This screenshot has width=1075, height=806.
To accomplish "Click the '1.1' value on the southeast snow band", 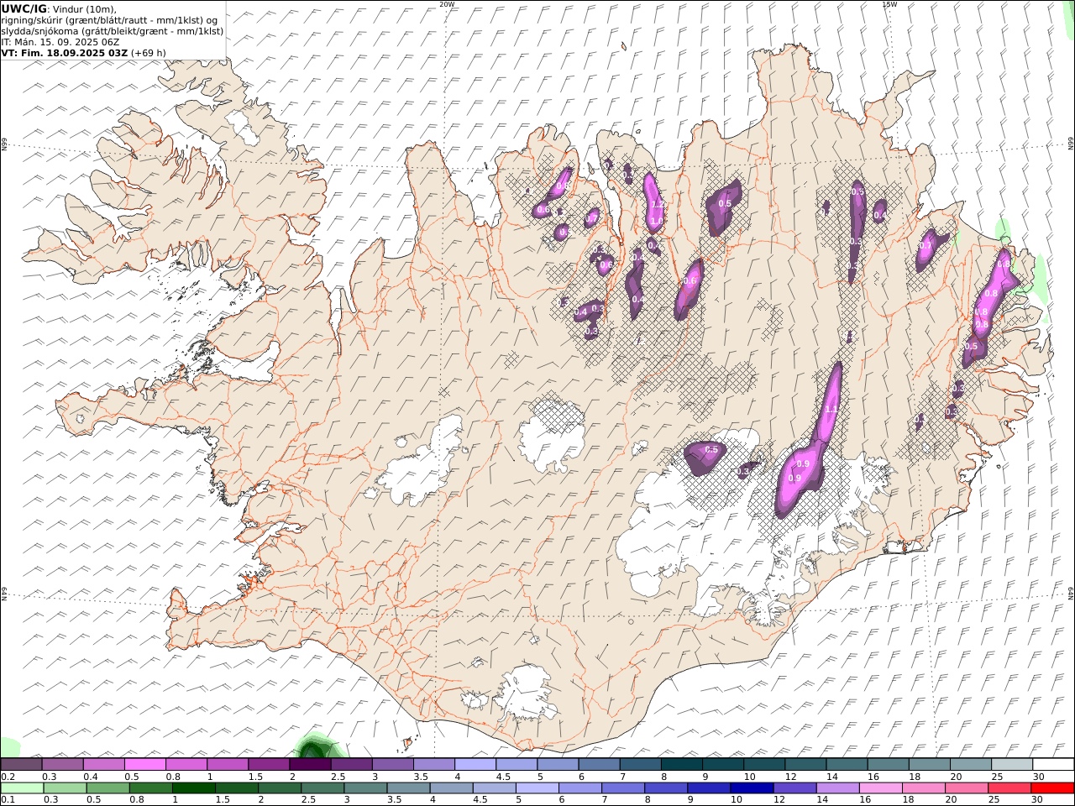I will point(831,410).
